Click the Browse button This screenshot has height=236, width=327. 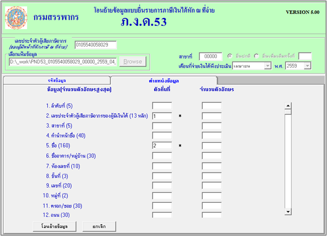pos(133,61)
